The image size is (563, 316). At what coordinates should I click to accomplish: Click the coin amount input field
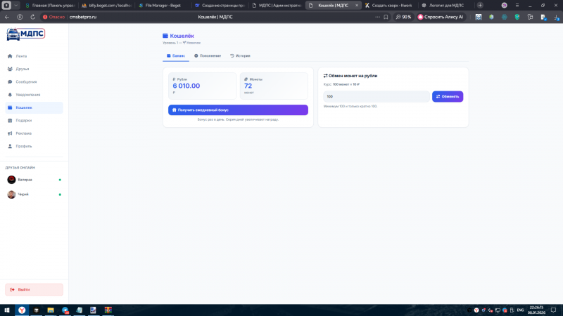[x=377, y=96]
